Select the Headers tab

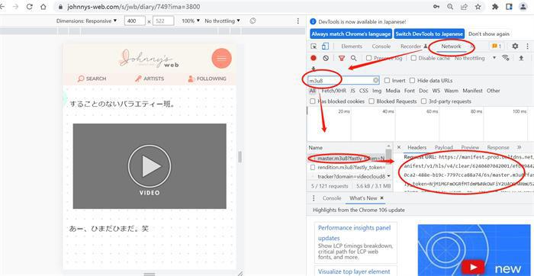tap(417, 147)
